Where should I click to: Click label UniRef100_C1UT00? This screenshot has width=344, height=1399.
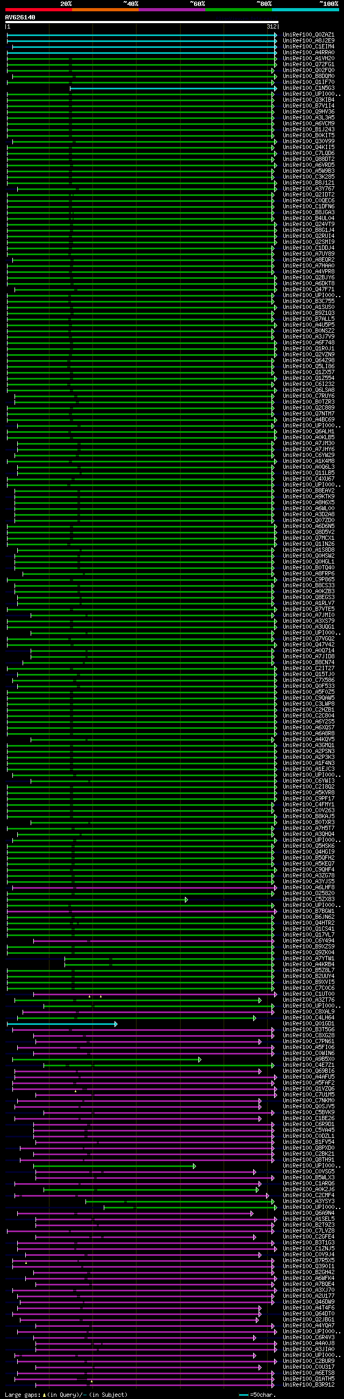(308, 994)
